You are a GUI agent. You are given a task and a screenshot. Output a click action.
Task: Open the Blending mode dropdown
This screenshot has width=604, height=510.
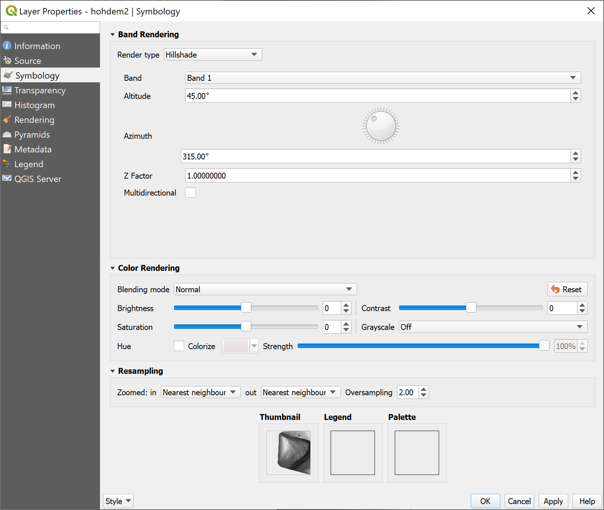(265, 290)
